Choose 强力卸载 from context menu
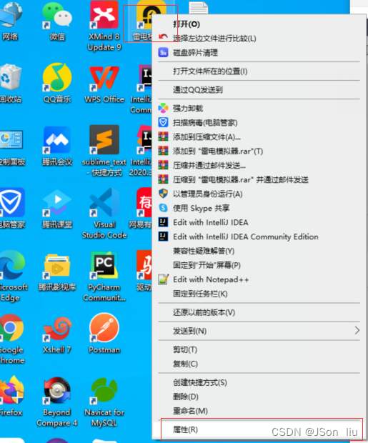Image resolution: width=368 pixels, height=443 pixels. click(188, 108)
